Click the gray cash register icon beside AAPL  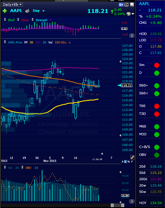(x=27, y=11)
